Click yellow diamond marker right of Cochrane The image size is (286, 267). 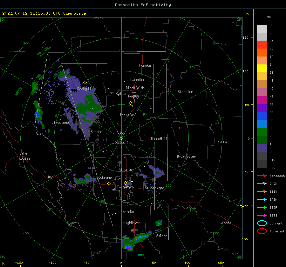click(109, 183)
